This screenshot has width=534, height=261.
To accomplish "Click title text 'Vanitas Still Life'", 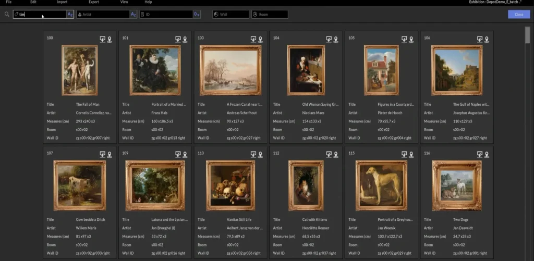I will point(239,219).
